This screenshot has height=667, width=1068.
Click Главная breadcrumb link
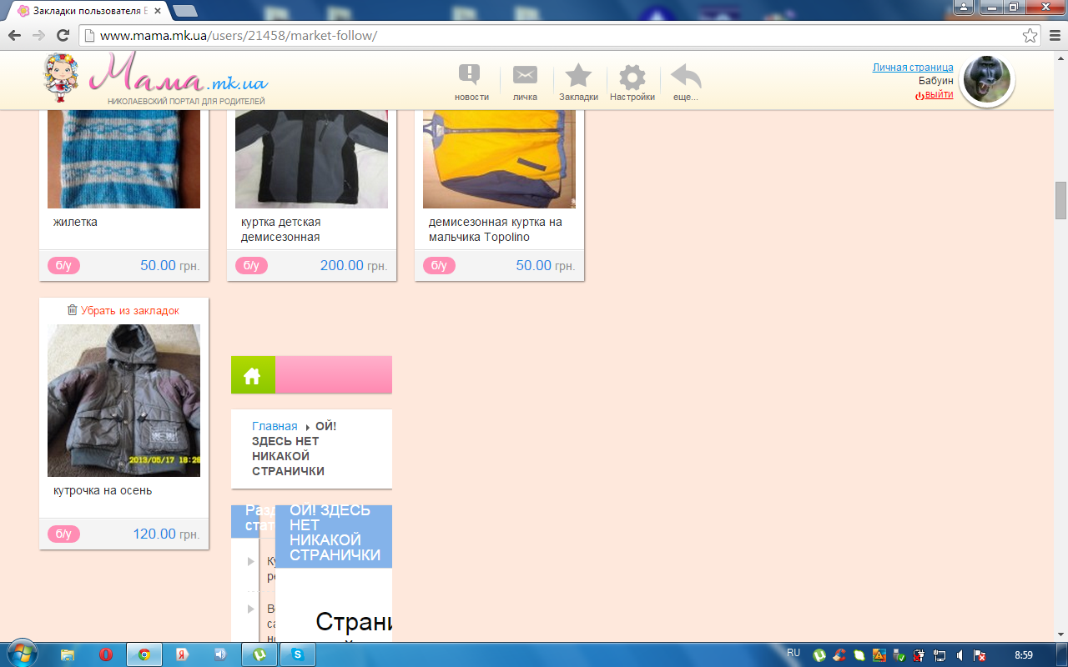275,426
